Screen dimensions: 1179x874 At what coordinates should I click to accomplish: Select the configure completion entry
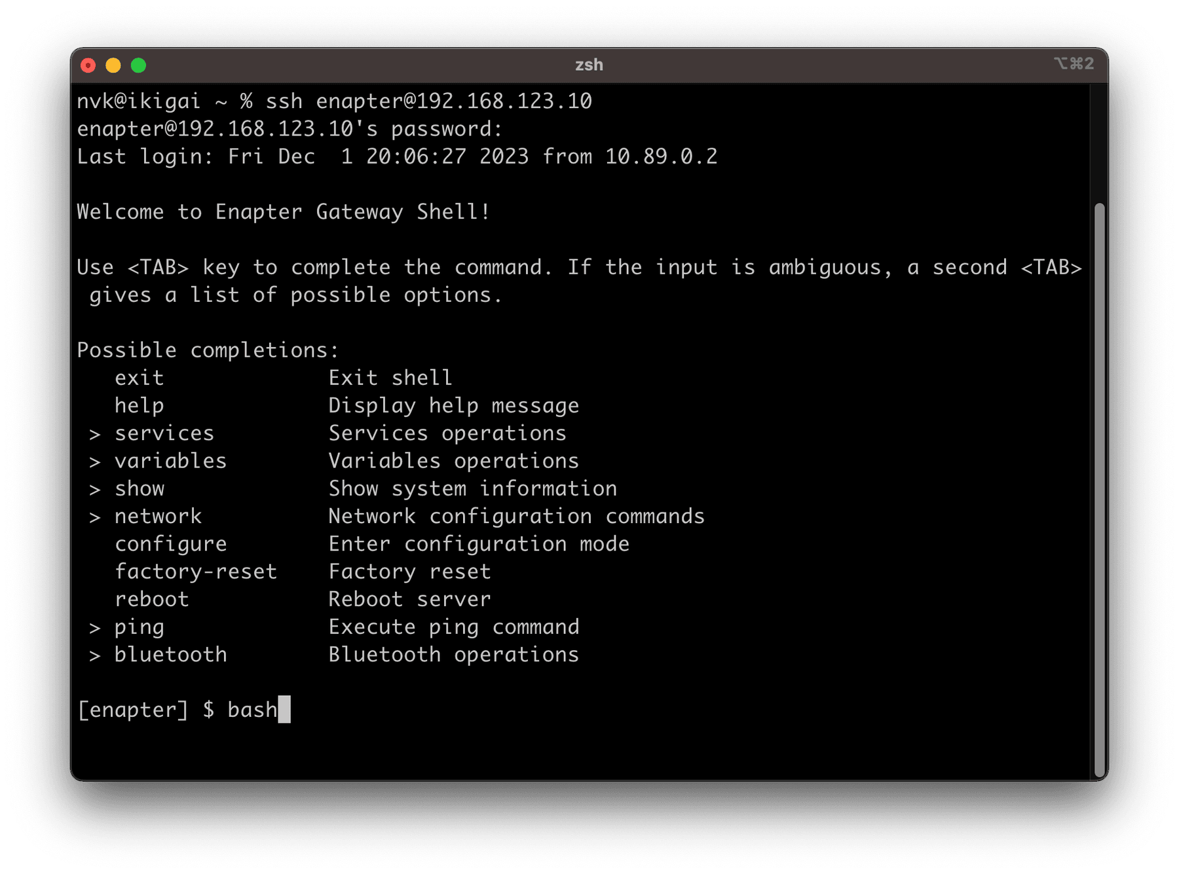[x=170, y=543]
